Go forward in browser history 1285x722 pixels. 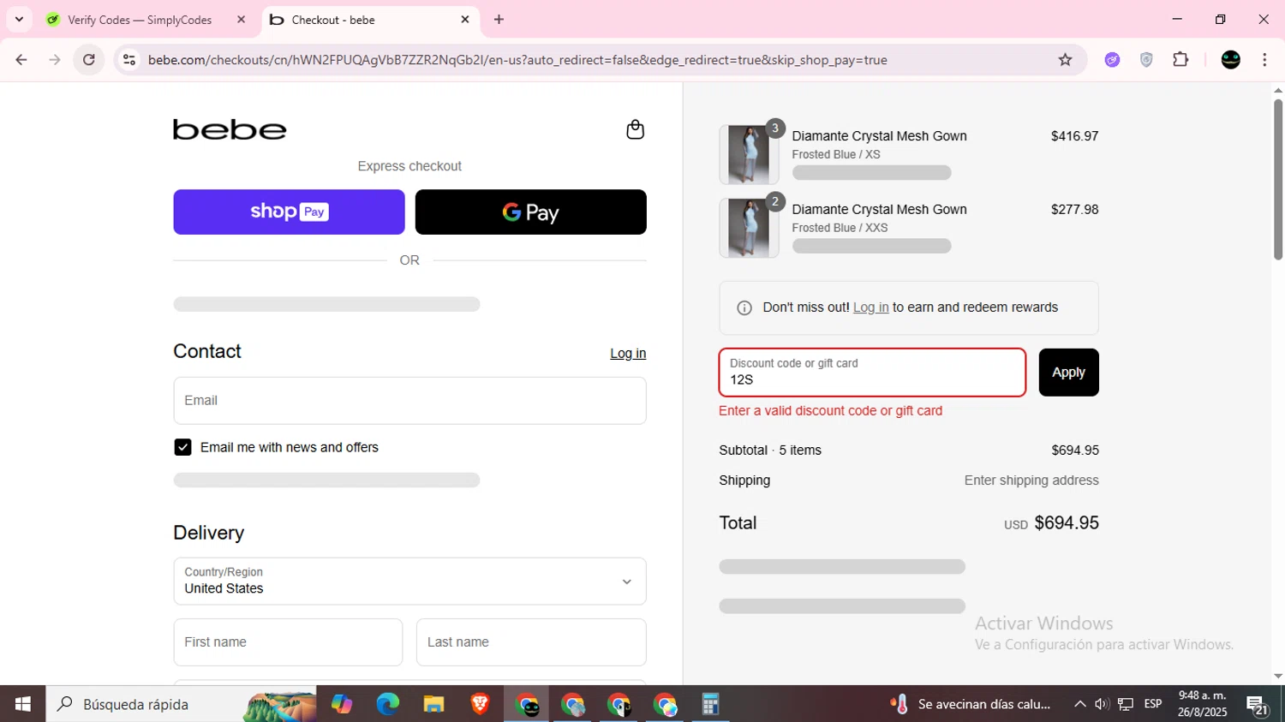55,60
